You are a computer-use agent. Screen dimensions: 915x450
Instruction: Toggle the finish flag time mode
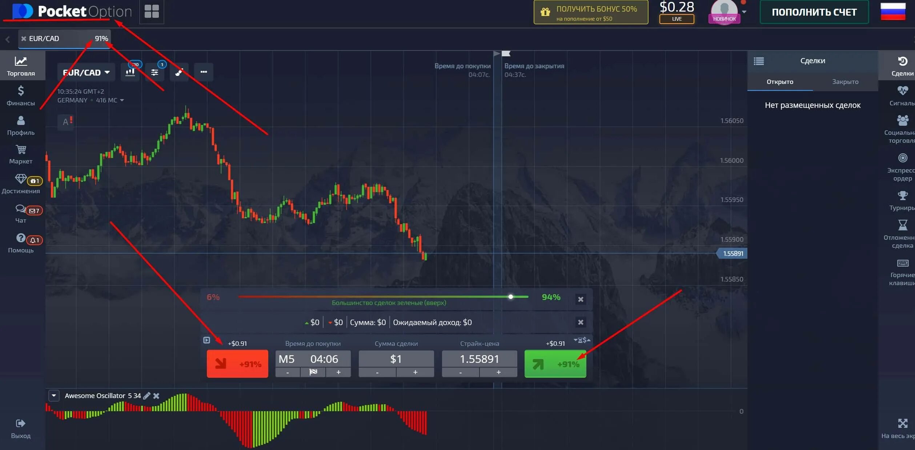coord(313,372)
